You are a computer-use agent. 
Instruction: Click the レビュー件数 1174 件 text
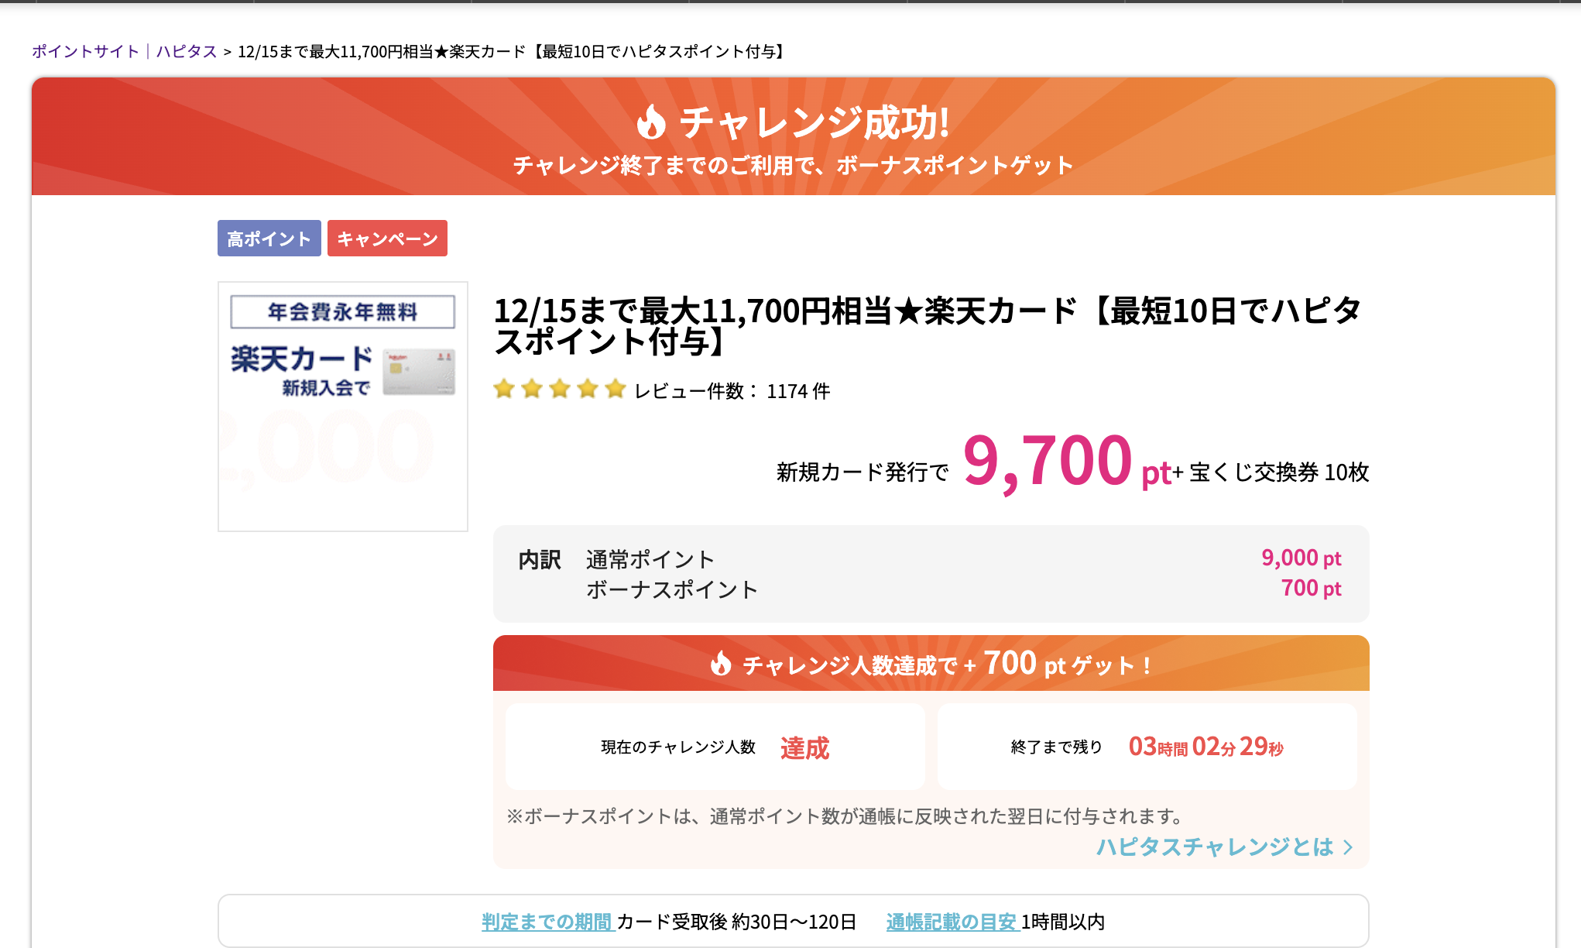[x=732, y=391]
